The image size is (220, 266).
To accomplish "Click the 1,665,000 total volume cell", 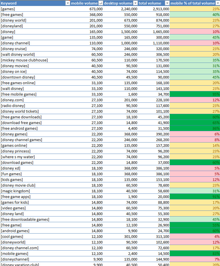I will click(154, 32).
